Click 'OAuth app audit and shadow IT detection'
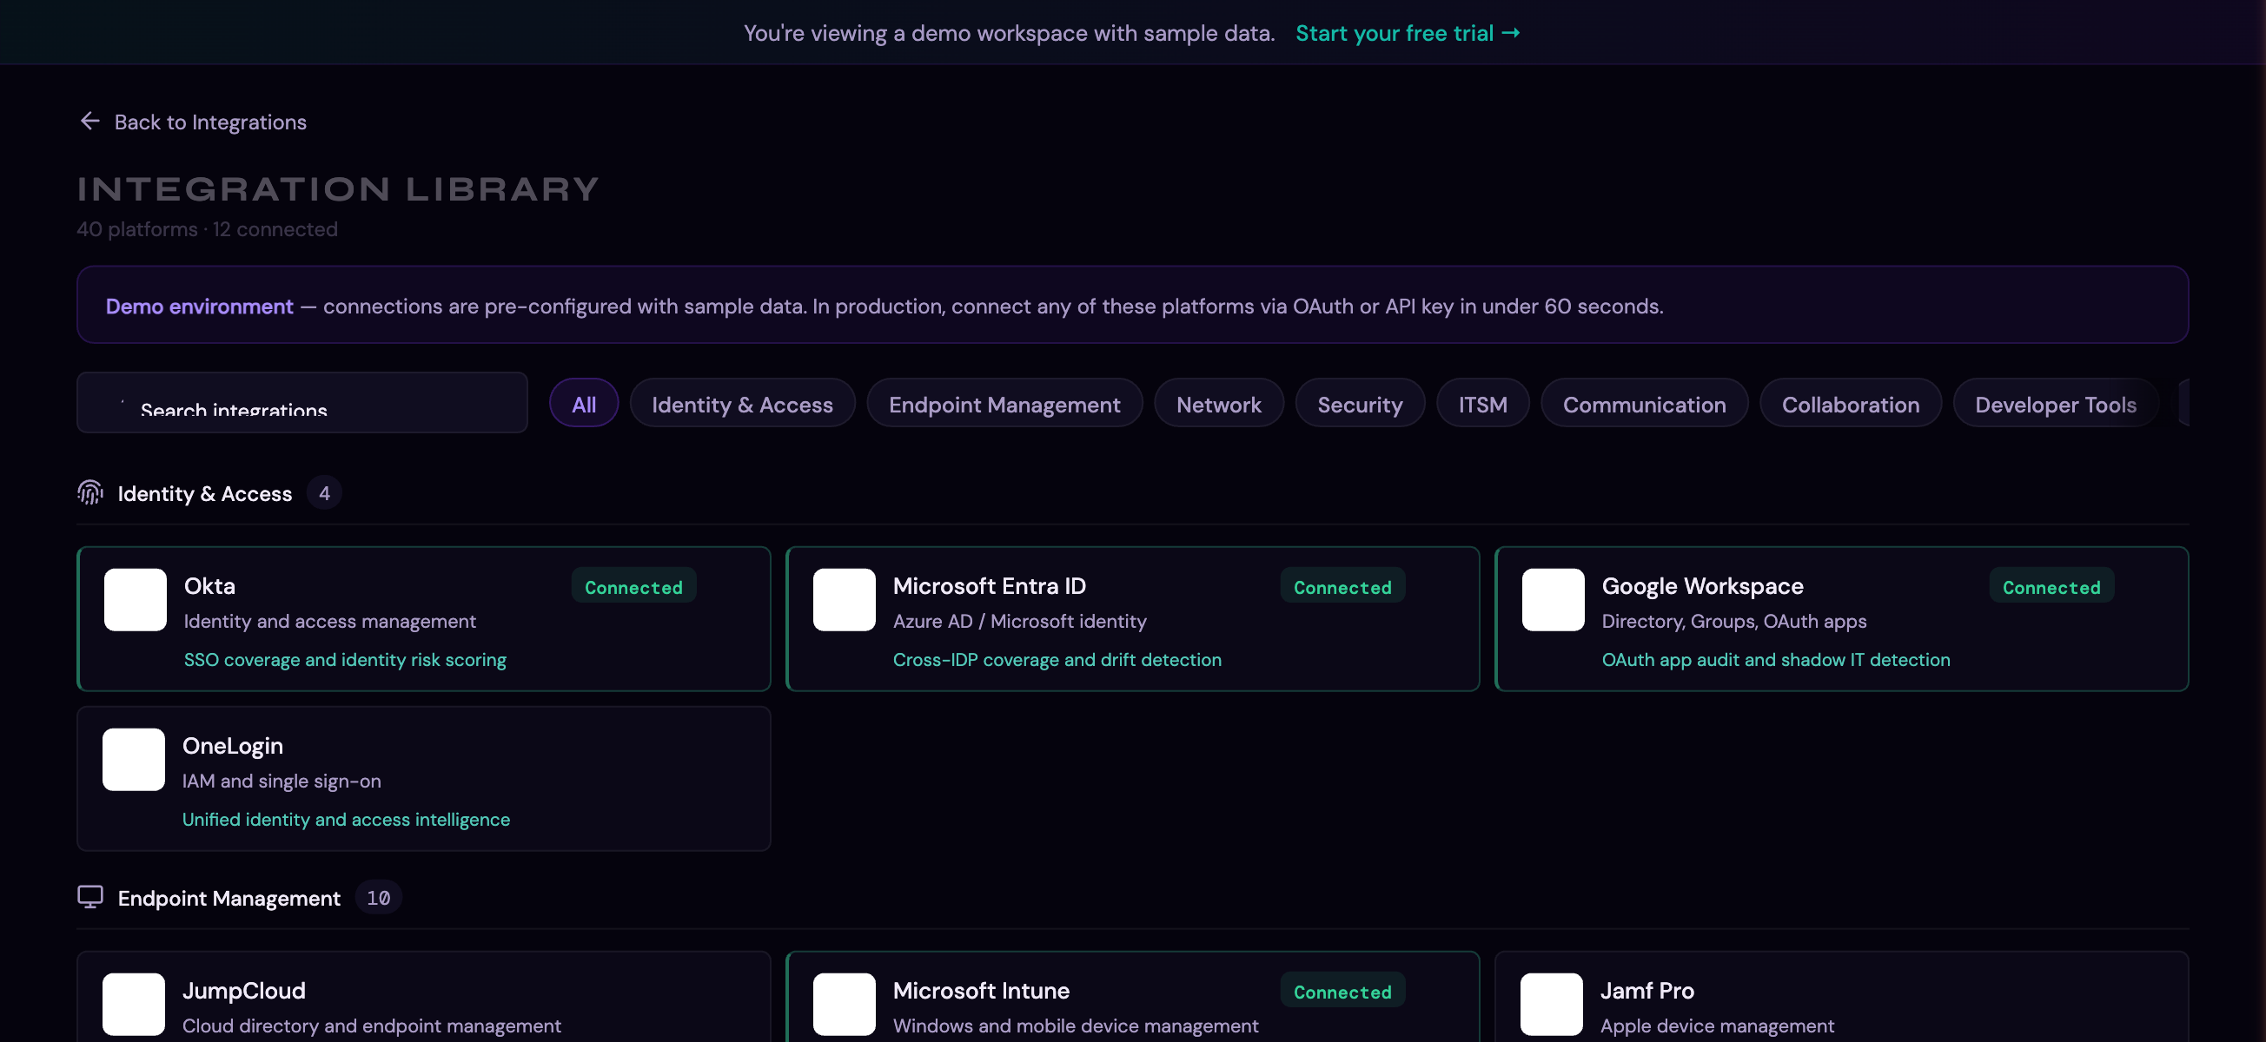 click(1775, 659)
